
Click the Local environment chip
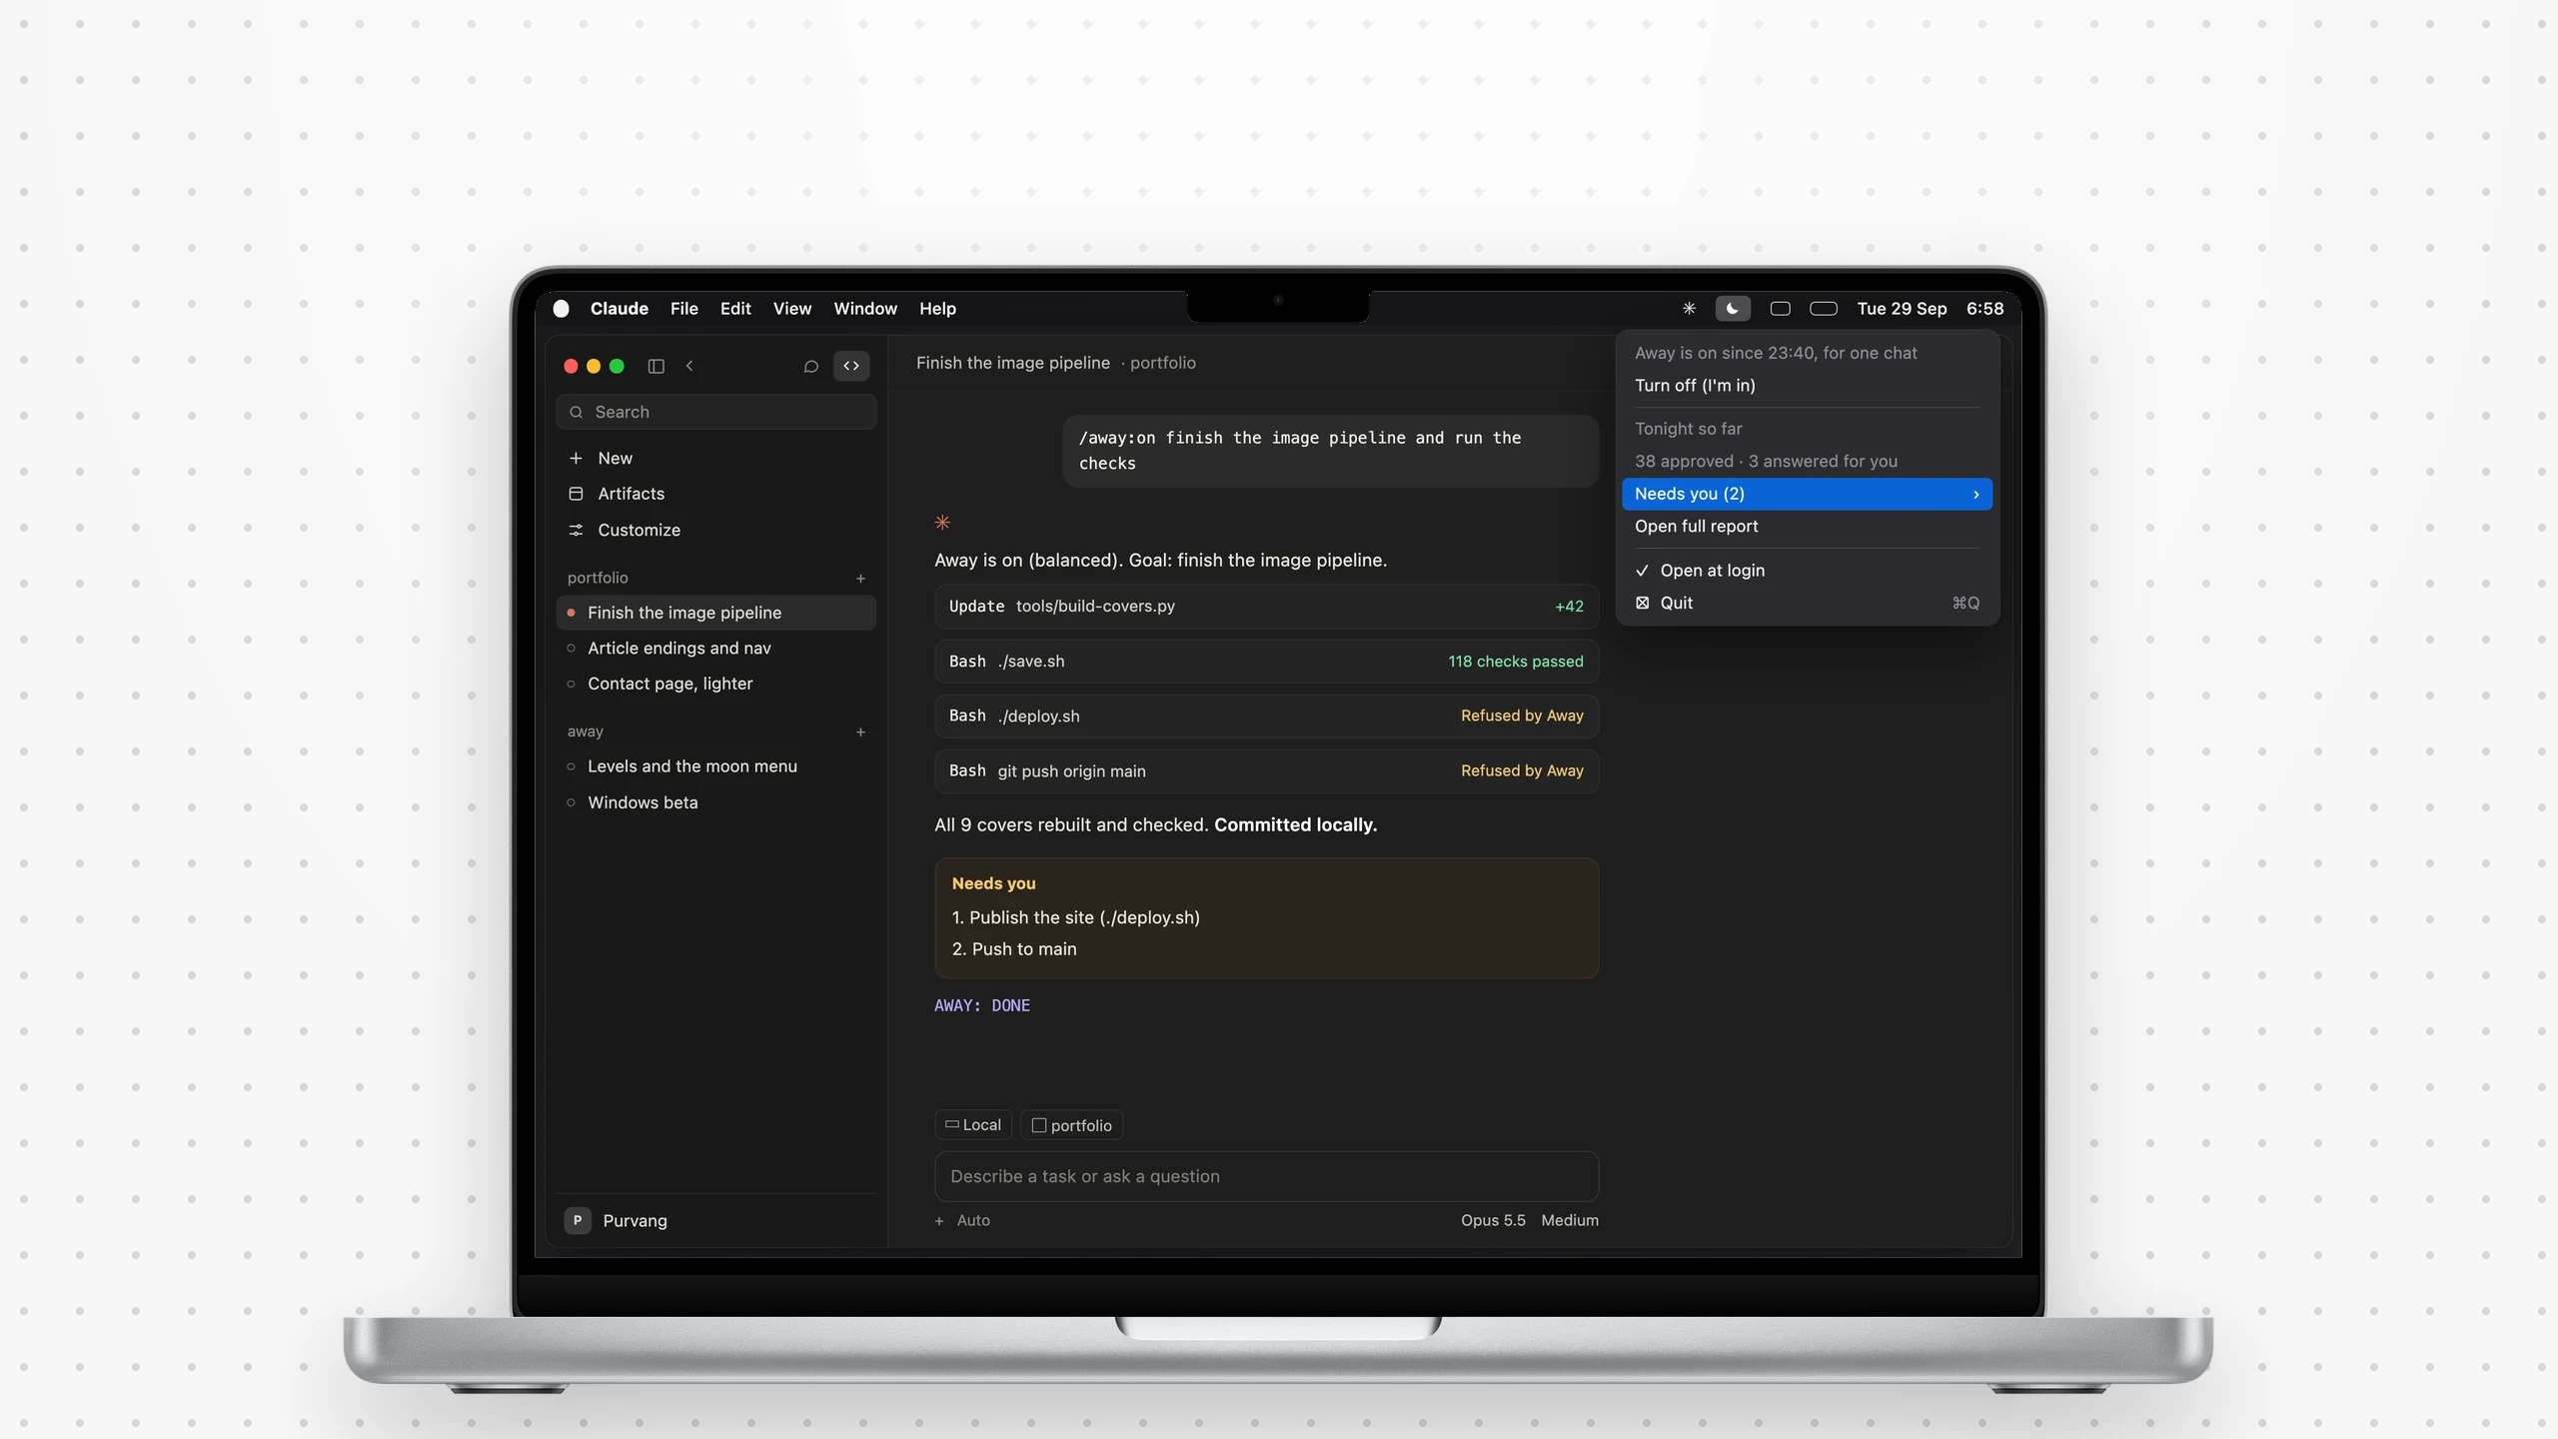click(x=973, y=1125)
